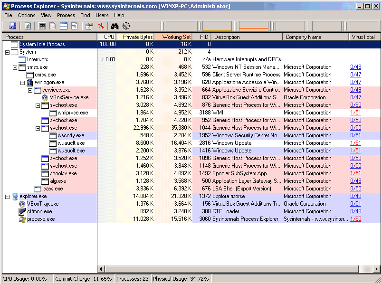Click the horizontal scrollbar right arrow

(x=377, y=269)
